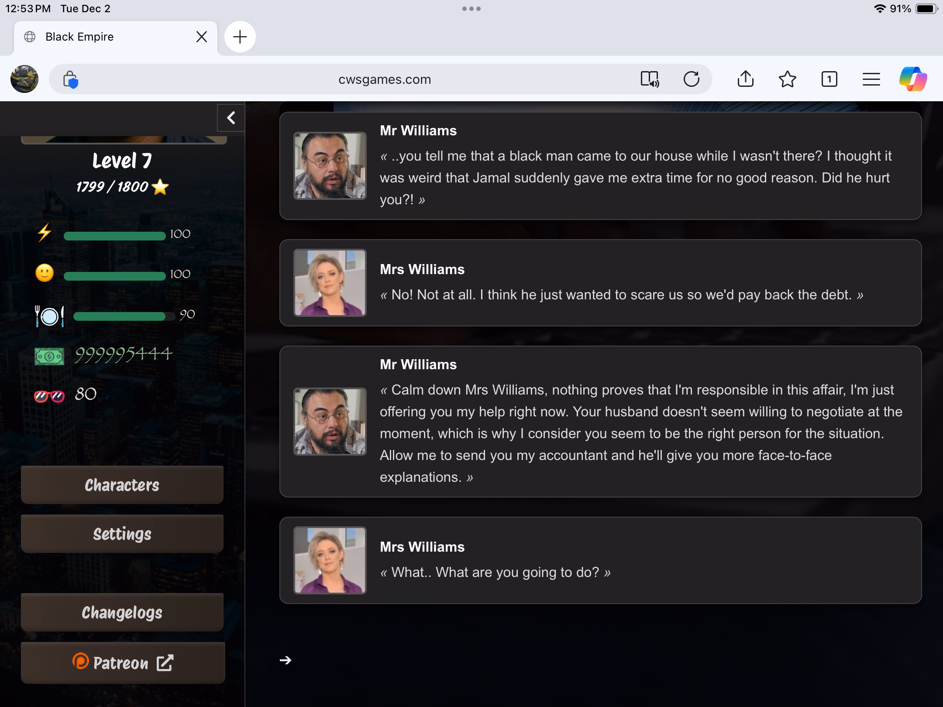Open the Patreon external link

tap(123, 662)
